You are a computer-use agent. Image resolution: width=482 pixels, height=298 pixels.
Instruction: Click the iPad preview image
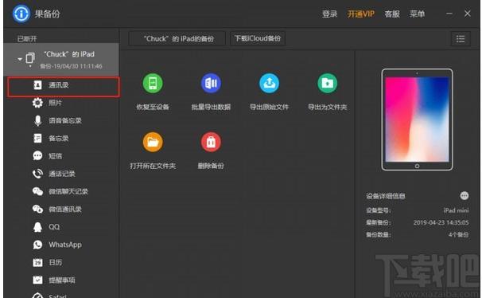(x=417, y=120)
